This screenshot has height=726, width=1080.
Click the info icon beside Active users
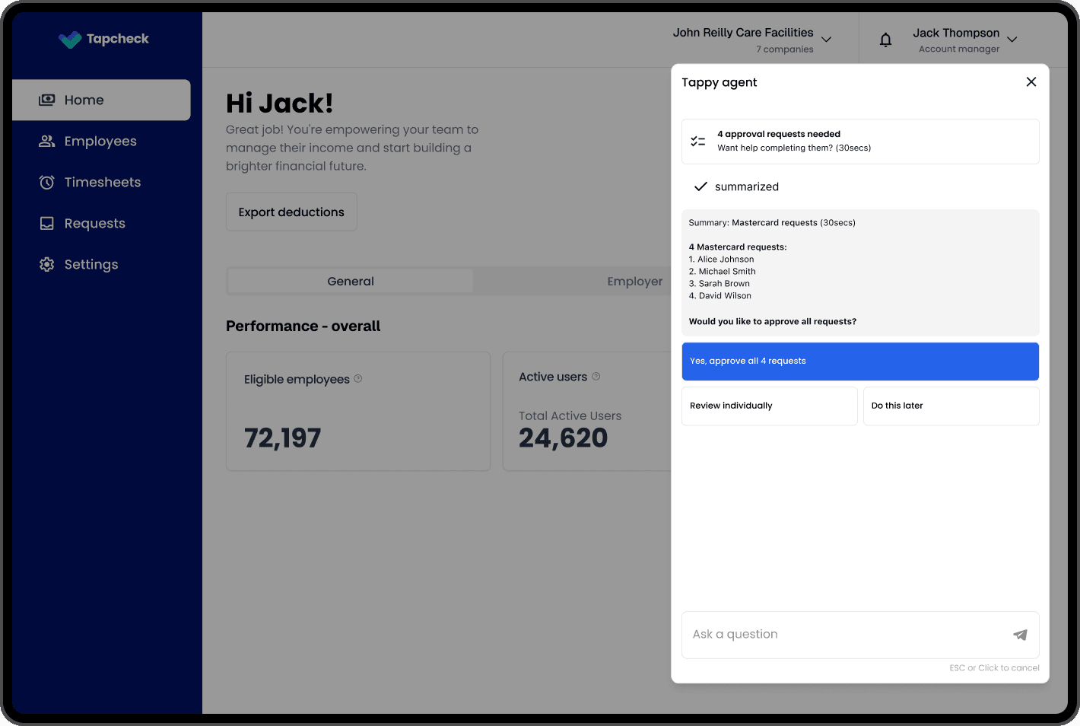click(x=596, y=377)
